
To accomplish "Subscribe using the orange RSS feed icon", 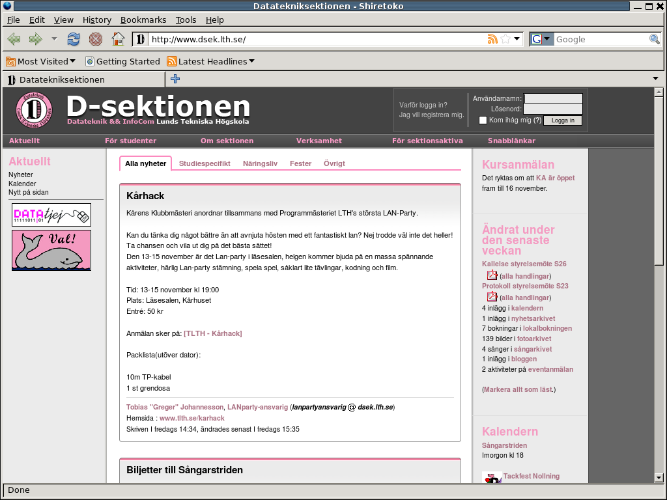I will tap(492, 39).
